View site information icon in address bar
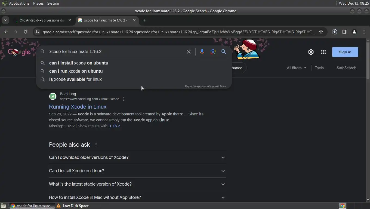This screenshot has height=209, width=370. click(x=37, y=32)
